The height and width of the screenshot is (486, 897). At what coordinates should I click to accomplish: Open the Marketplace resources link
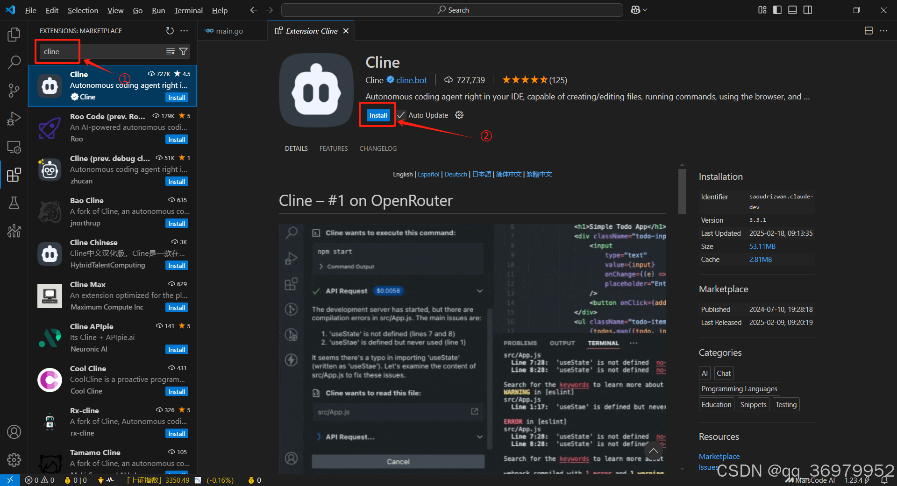(719, 456)
